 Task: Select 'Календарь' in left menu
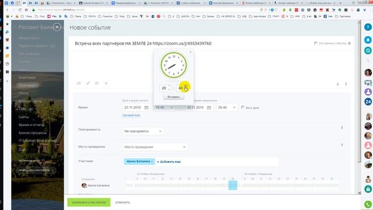point(27,85)
